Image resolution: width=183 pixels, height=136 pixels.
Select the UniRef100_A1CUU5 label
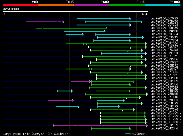[x=164, y=81]
